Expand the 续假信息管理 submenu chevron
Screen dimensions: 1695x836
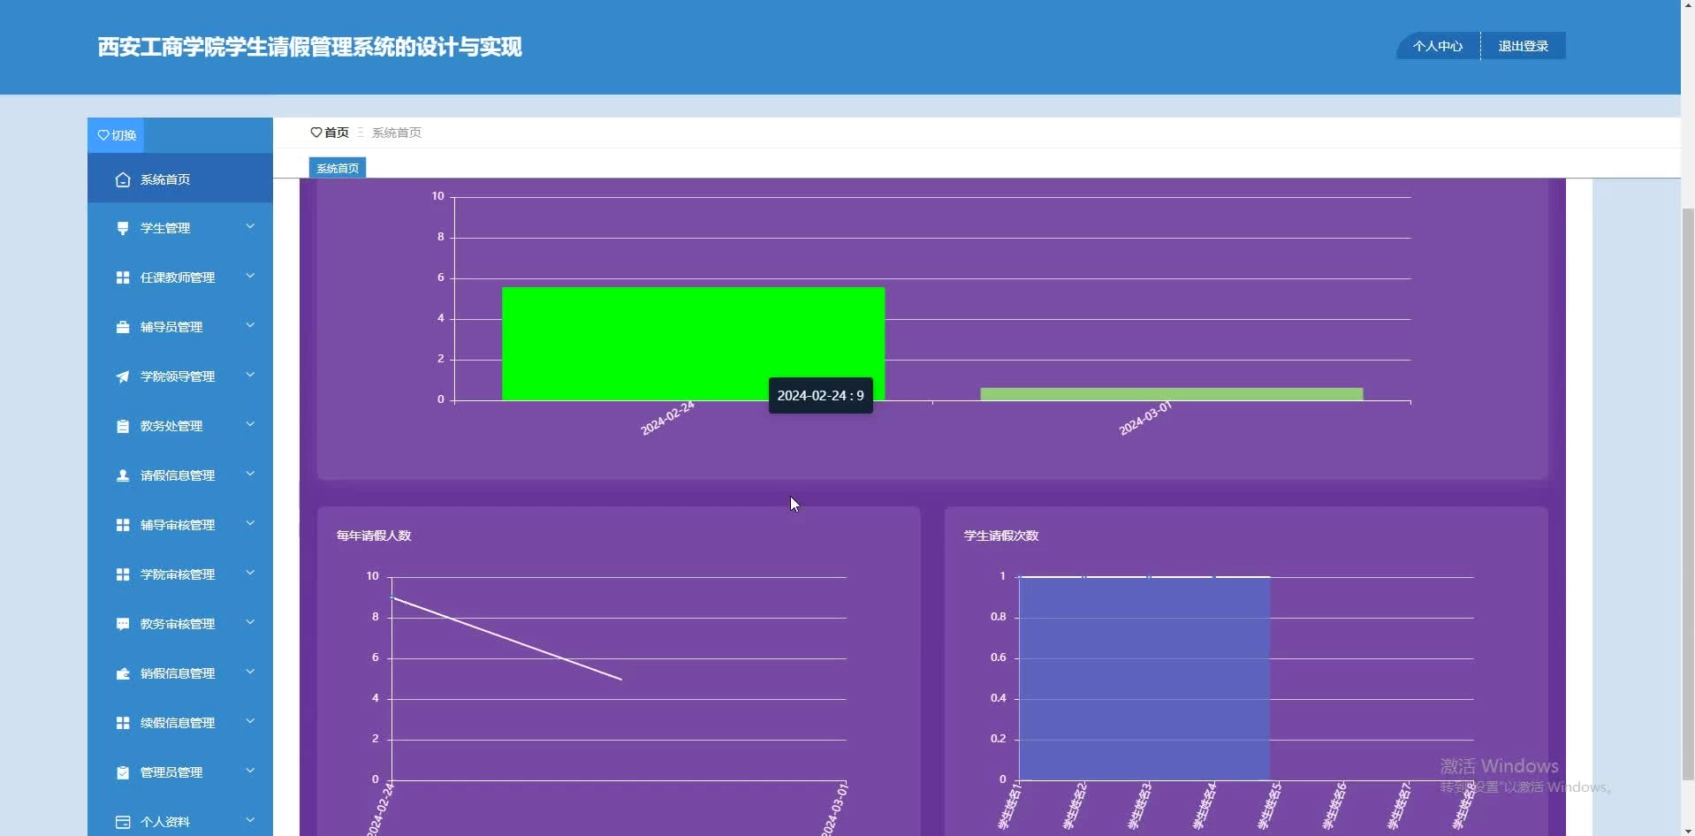250,722
